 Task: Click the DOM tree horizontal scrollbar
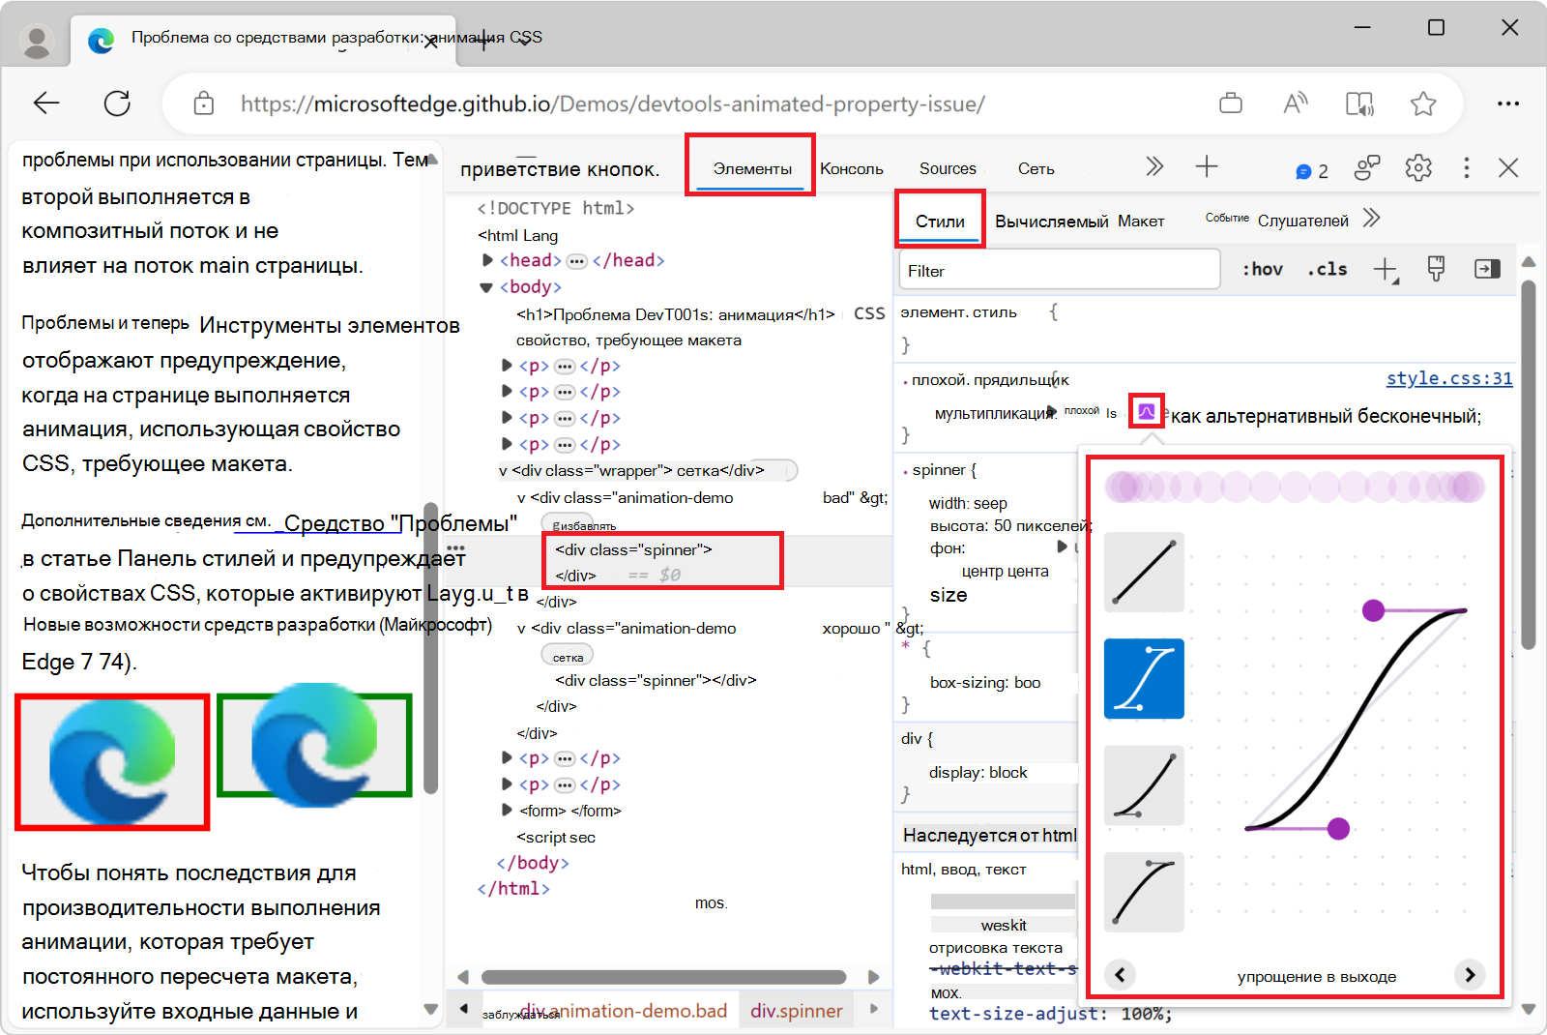[663, 977]
